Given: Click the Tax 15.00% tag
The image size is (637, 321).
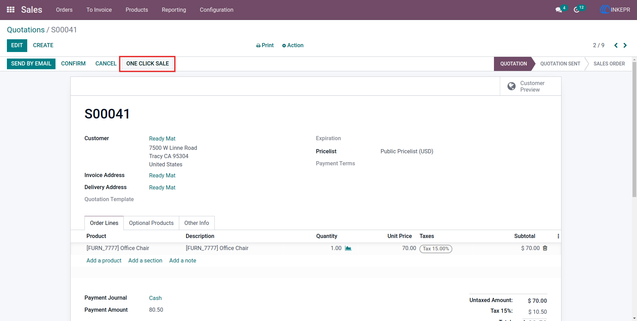Looking at the screenshot, I should point(436,249).
